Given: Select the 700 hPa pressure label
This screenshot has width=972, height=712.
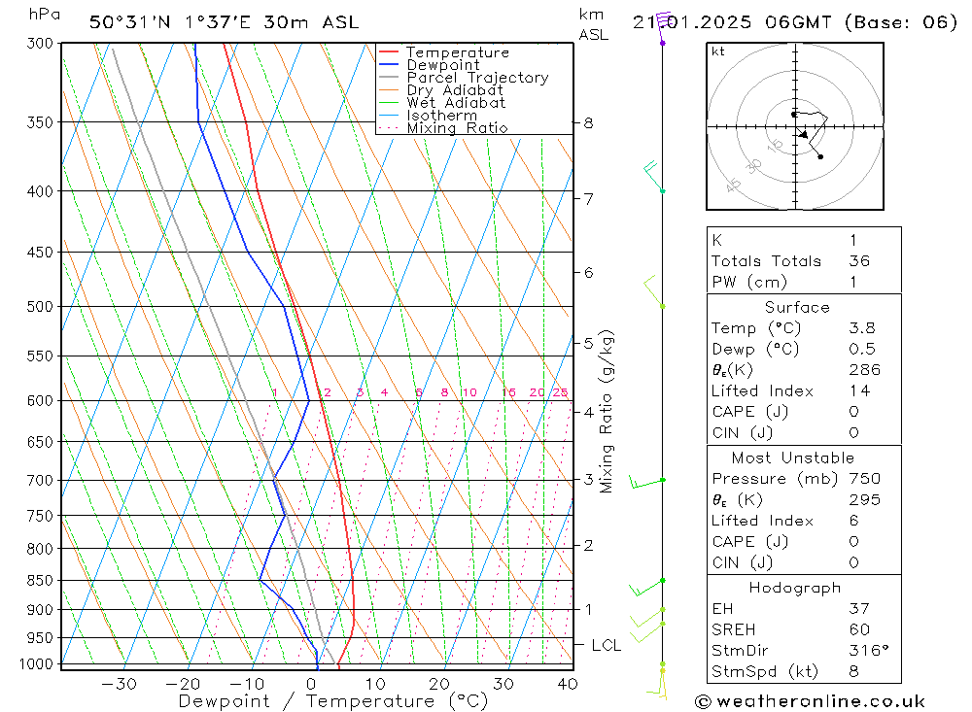Looking at the screenshot, I should pos(40,480).
